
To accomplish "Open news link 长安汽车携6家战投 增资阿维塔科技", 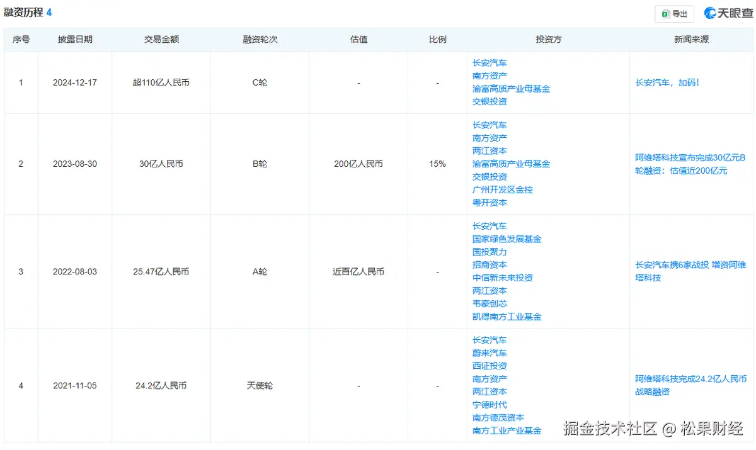I will 690,272.
